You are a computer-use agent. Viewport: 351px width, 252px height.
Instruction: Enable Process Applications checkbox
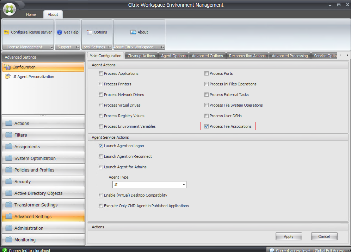pos(101,73)
